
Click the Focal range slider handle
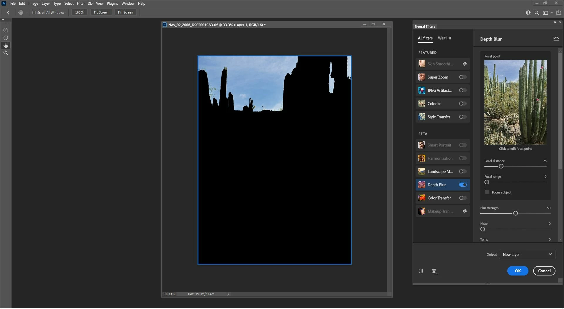(x=487, y=182)
